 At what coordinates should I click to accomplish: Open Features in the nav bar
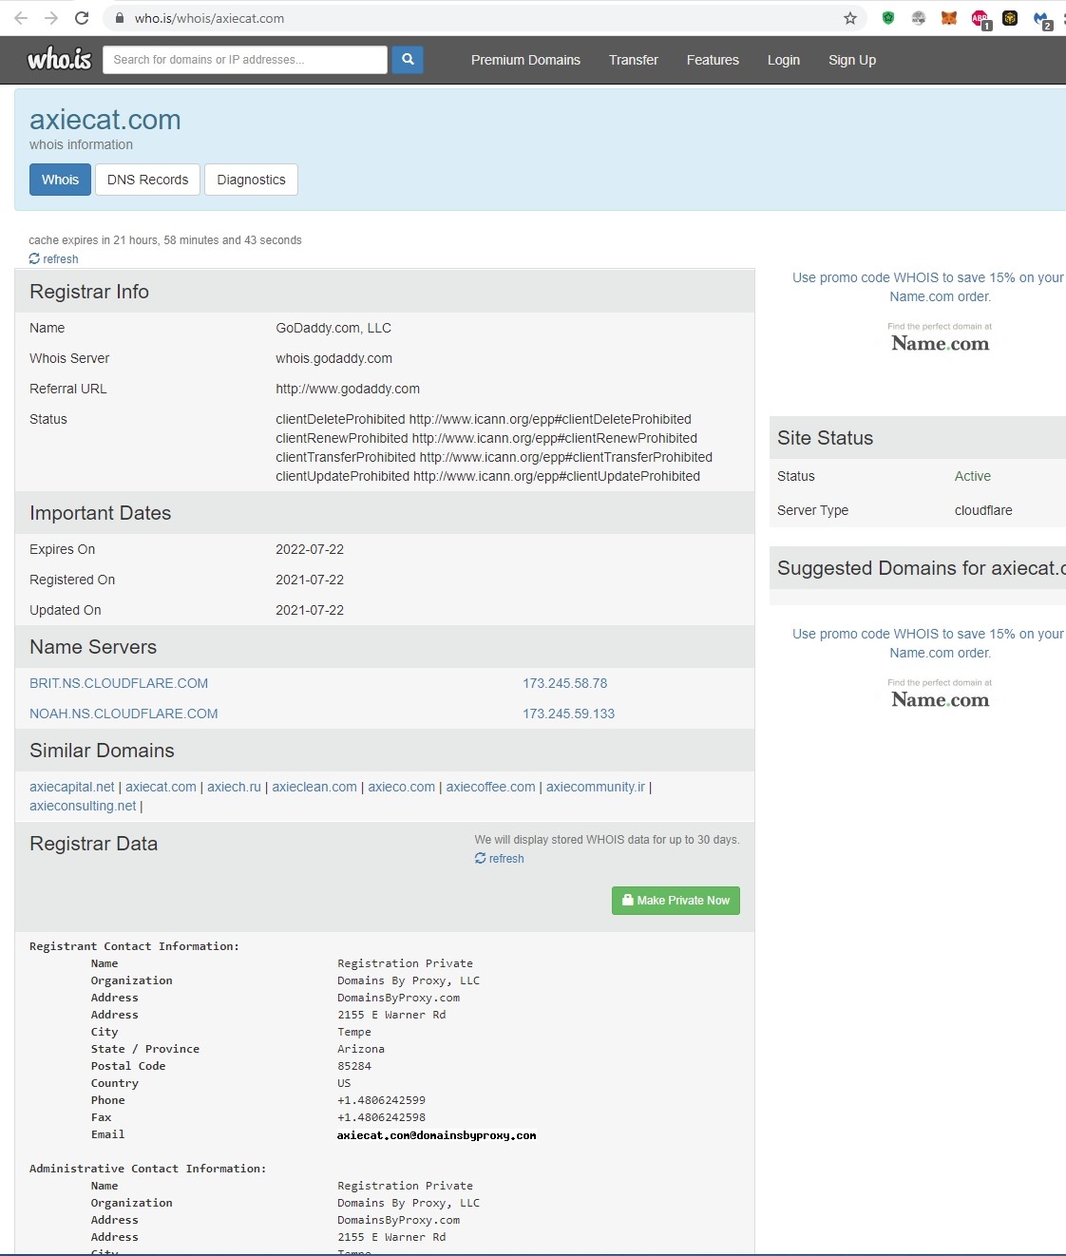(713, 60)
